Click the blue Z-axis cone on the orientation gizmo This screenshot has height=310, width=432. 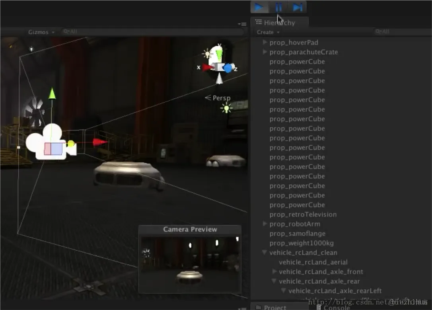point(228,68)
